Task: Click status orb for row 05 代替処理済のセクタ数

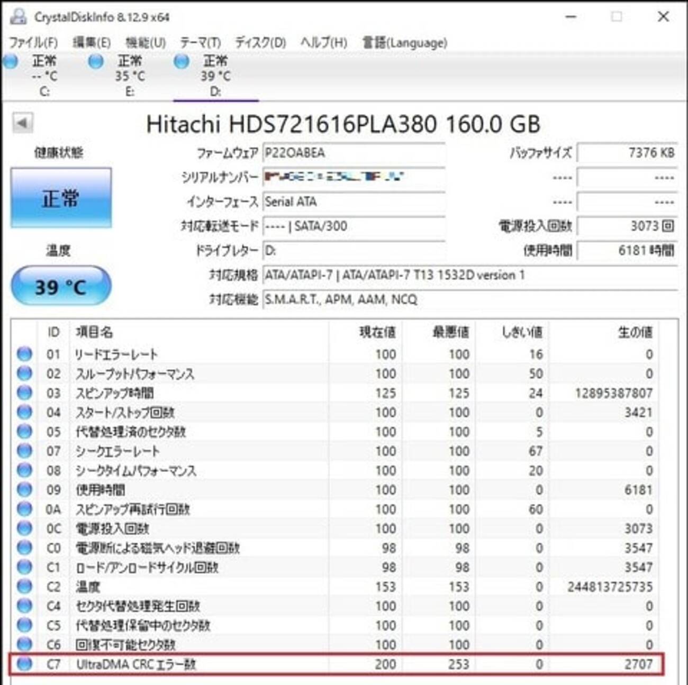Action: click(24, 432)
